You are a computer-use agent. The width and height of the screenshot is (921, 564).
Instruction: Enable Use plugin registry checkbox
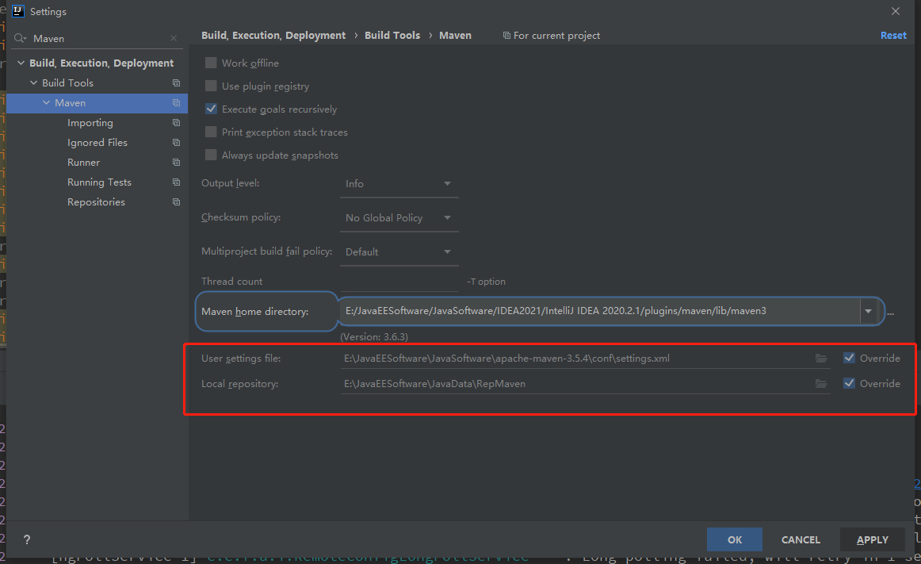[x=211, y=86]
